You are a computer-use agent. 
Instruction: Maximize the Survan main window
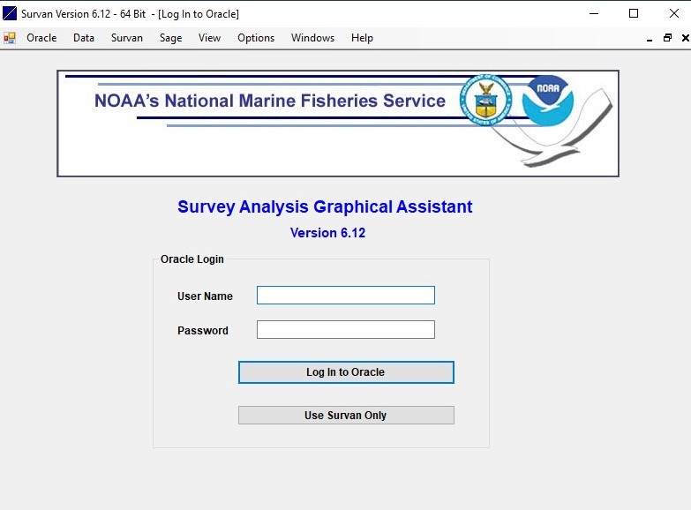[634, 13]
